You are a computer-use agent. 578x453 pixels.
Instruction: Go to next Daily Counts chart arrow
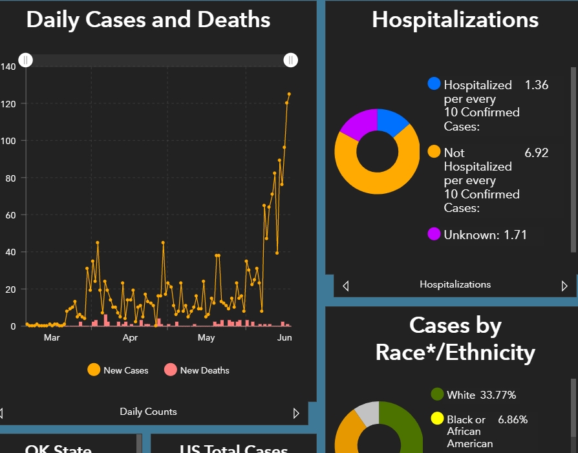click(x=296, y=413)
